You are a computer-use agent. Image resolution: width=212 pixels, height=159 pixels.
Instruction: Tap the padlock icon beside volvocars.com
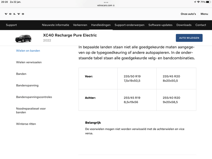(114, 5)
